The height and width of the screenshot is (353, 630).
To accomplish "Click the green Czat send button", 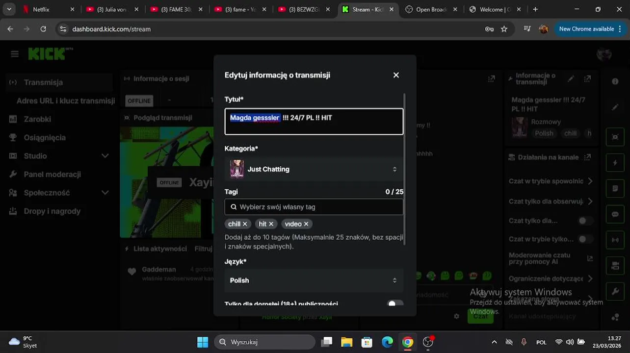I will click(x=480, y=316).
